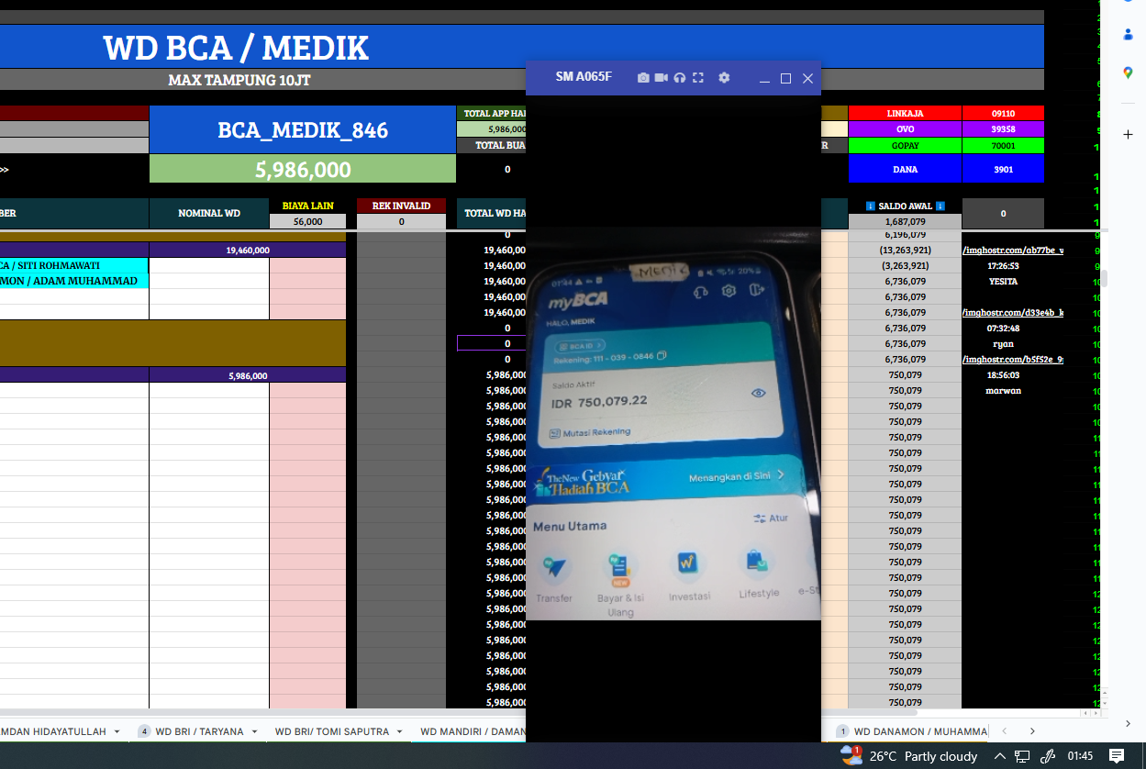
Task: Open Mutasi Rekening link
Action: (590, 432)
